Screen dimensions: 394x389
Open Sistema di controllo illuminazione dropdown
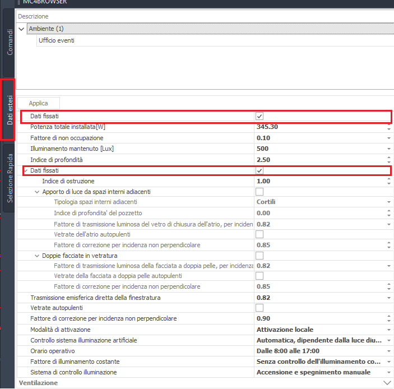tap(389, 372)
